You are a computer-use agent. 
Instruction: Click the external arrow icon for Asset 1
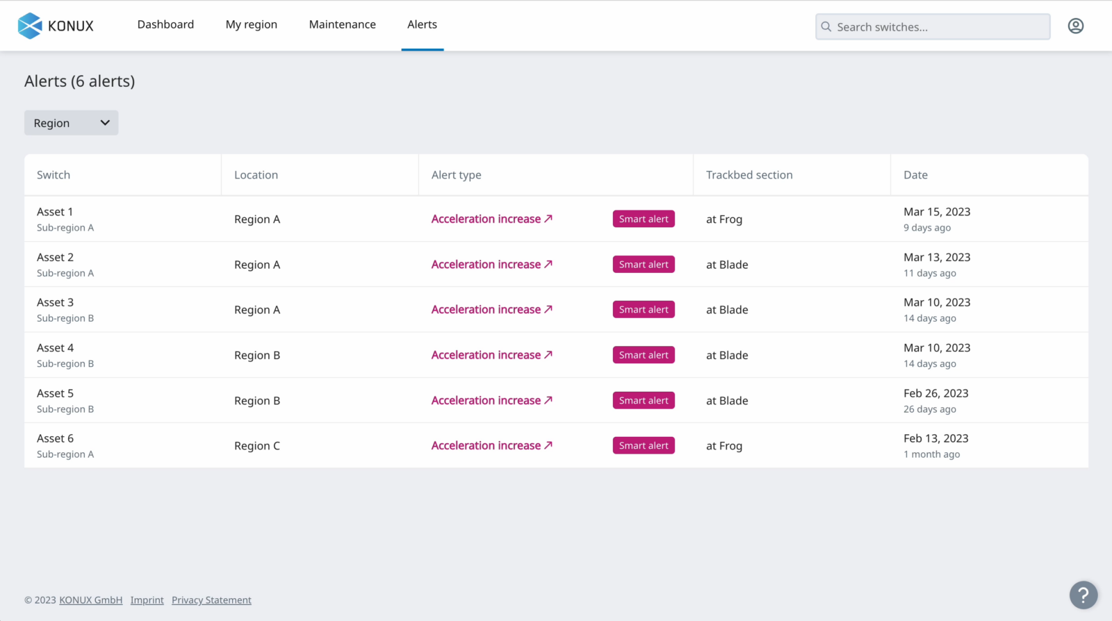[548, 219]
